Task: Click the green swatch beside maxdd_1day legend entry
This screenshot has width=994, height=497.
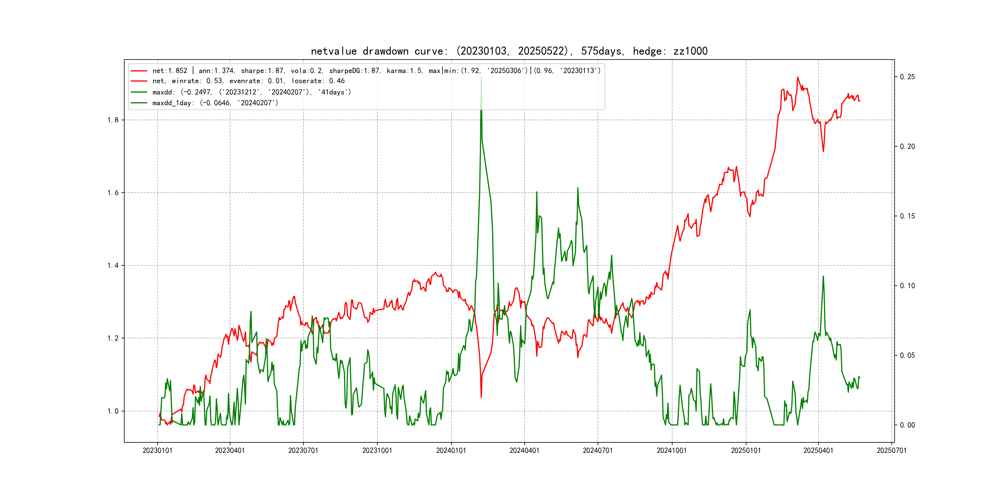Action: point(139,103)
